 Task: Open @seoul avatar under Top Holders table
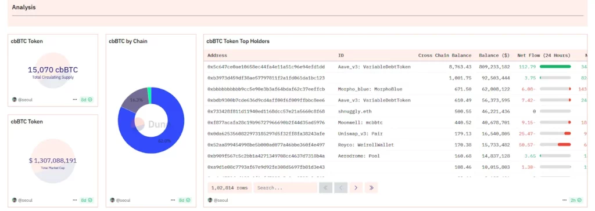click(210, 200)
